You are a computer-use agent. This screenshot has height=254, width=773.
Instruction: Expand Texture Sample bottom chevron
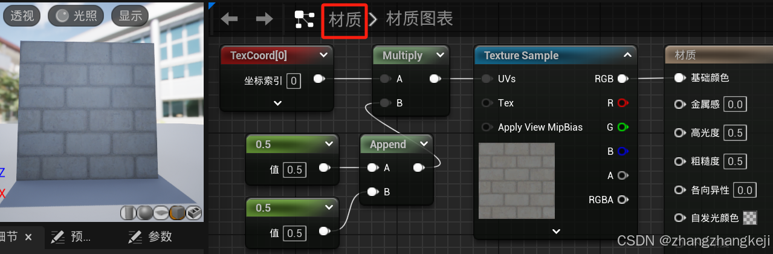557,231
